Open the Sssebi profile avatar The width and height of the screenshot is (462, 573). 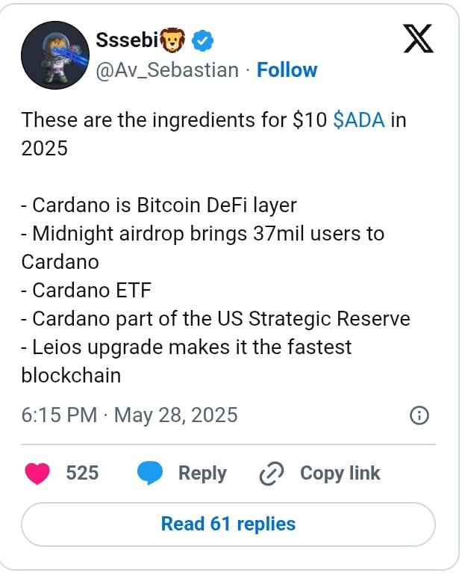pyautogui.click(x=55, y=55)
